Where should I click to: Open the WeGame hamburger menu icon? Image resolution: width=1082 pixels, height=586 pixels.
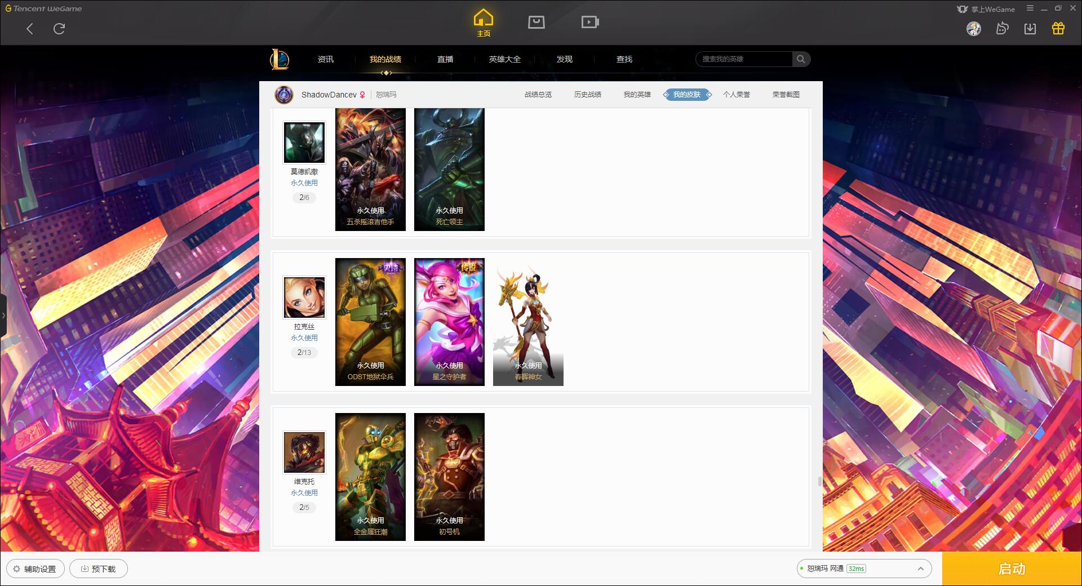point(1030,8)
